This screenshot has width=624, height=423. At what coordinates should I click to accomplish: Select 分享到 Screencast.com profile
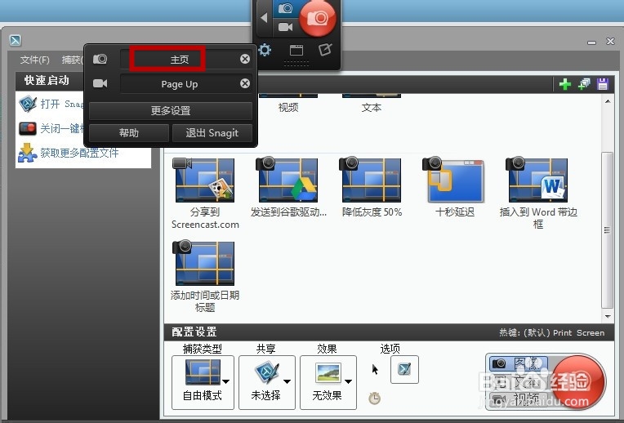[x=205, y=194]
